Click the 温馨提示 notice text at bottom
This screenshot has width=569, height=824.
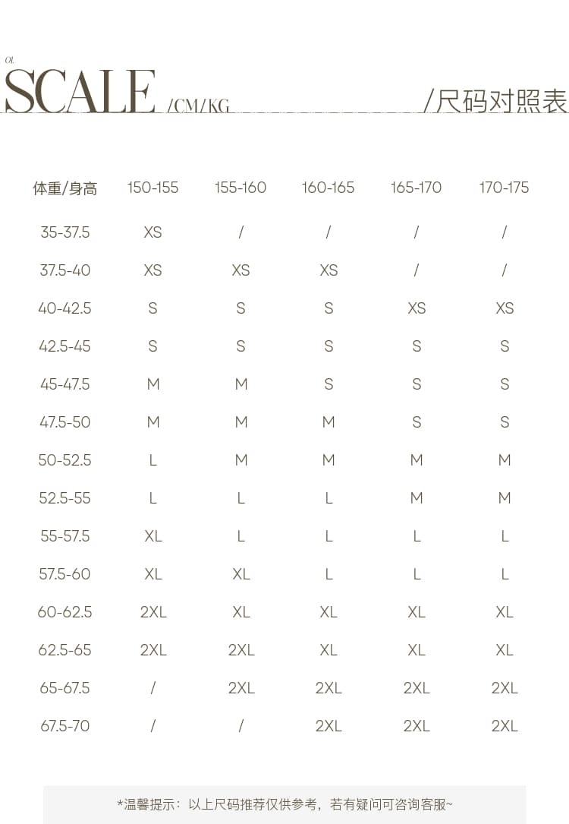[284, 804]
